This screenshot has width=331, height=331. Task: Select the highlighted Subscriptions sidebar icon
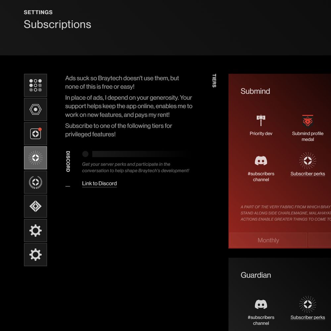pyautogui.click(x=35, y=158)
